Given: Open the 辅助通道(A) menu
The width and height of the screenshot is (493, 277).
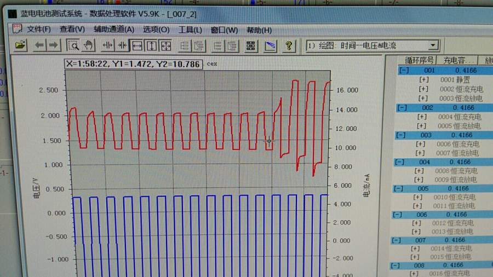Looking at the screenshot, I should tap(114, 30).
